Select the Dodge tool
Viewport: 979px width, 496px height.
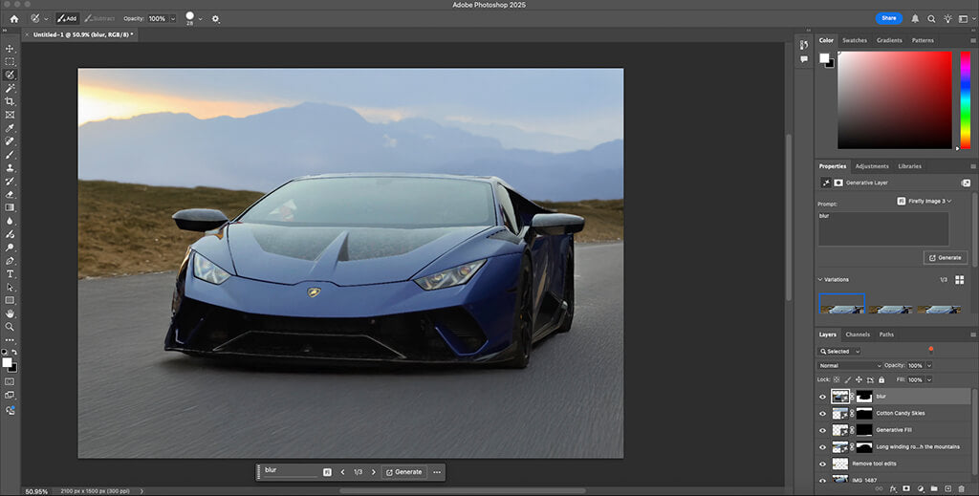pos(10,248)
